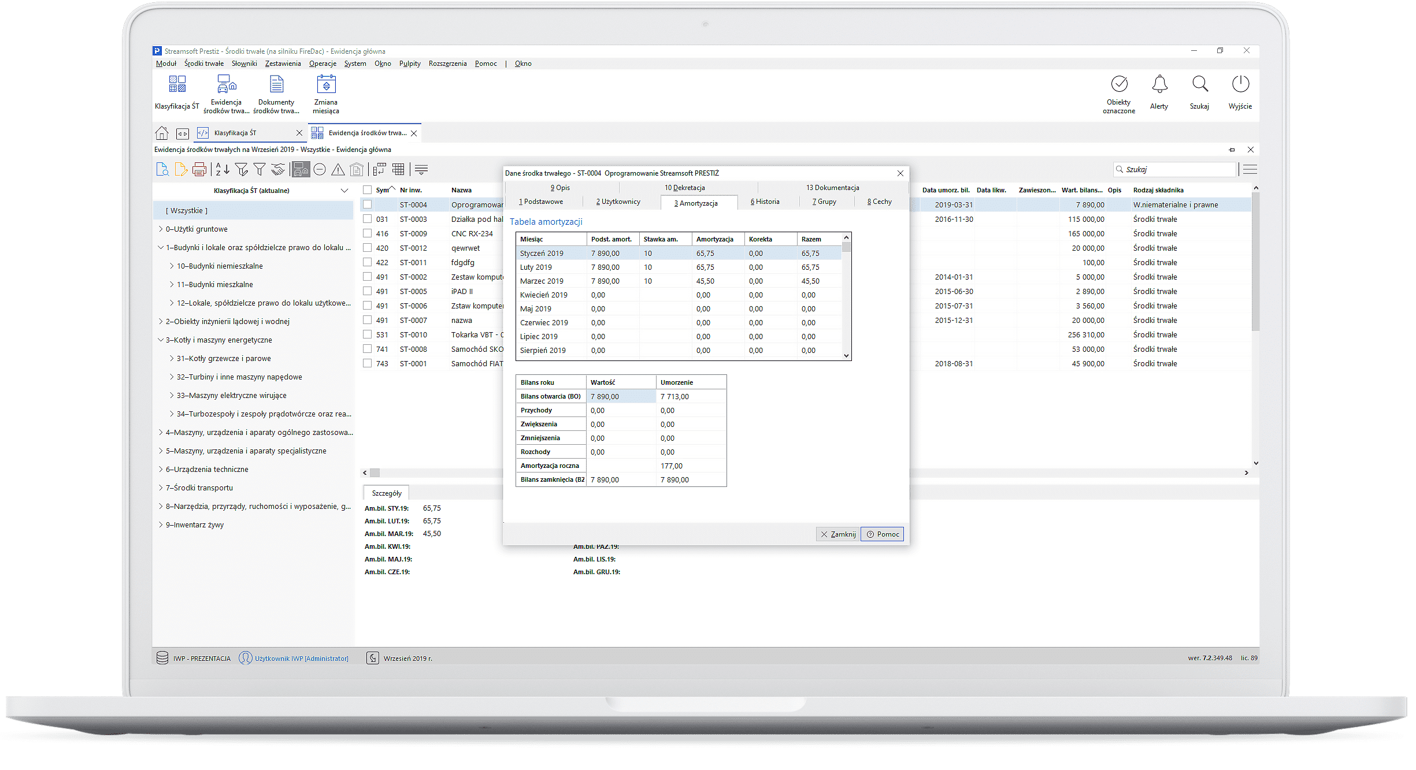Click the warning triangle toolbar icon
This screenshot has width=1416, height=770.
click(338, 169)
